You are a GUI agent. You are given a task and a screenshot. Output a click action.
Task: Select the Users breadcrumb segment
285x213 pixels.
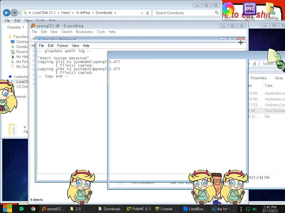tap(65, 13)
